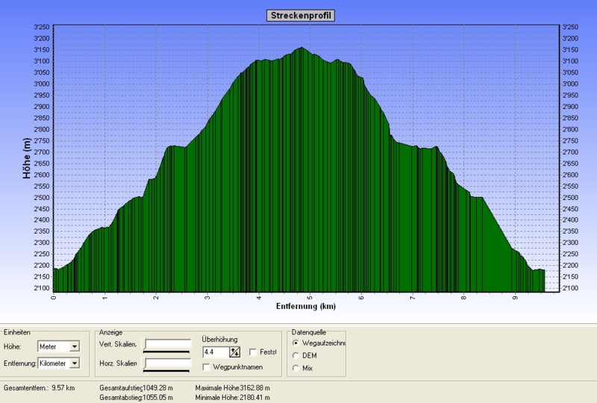Open the Entfernung unit dropdown
Image resolution: width=597 pixels, height=403 pixels.
tap(74, 363)
